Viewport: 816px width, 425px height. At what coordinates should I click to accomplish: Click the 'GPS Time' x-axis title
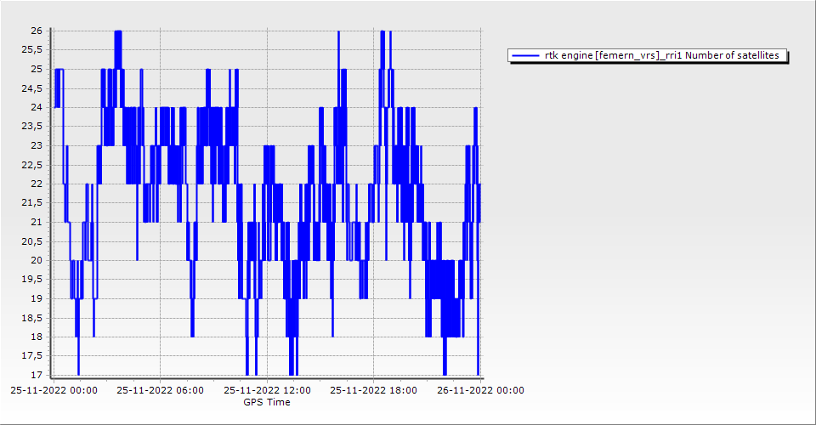tap(267, 402)
